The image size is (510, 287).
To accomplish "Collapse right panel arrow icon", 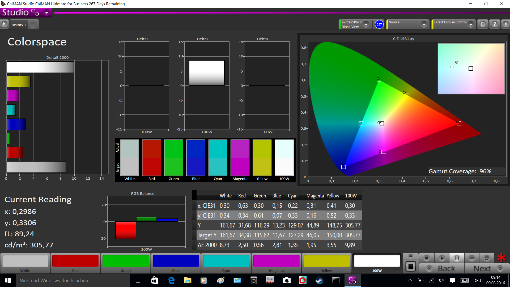I will tap(505, 24).
